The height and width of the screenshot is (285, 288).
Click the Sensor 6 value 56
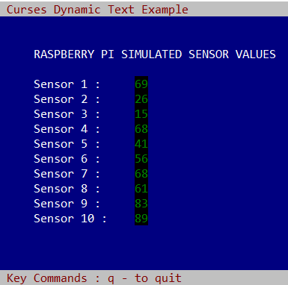pyautogui.click(x=141, y=159)
